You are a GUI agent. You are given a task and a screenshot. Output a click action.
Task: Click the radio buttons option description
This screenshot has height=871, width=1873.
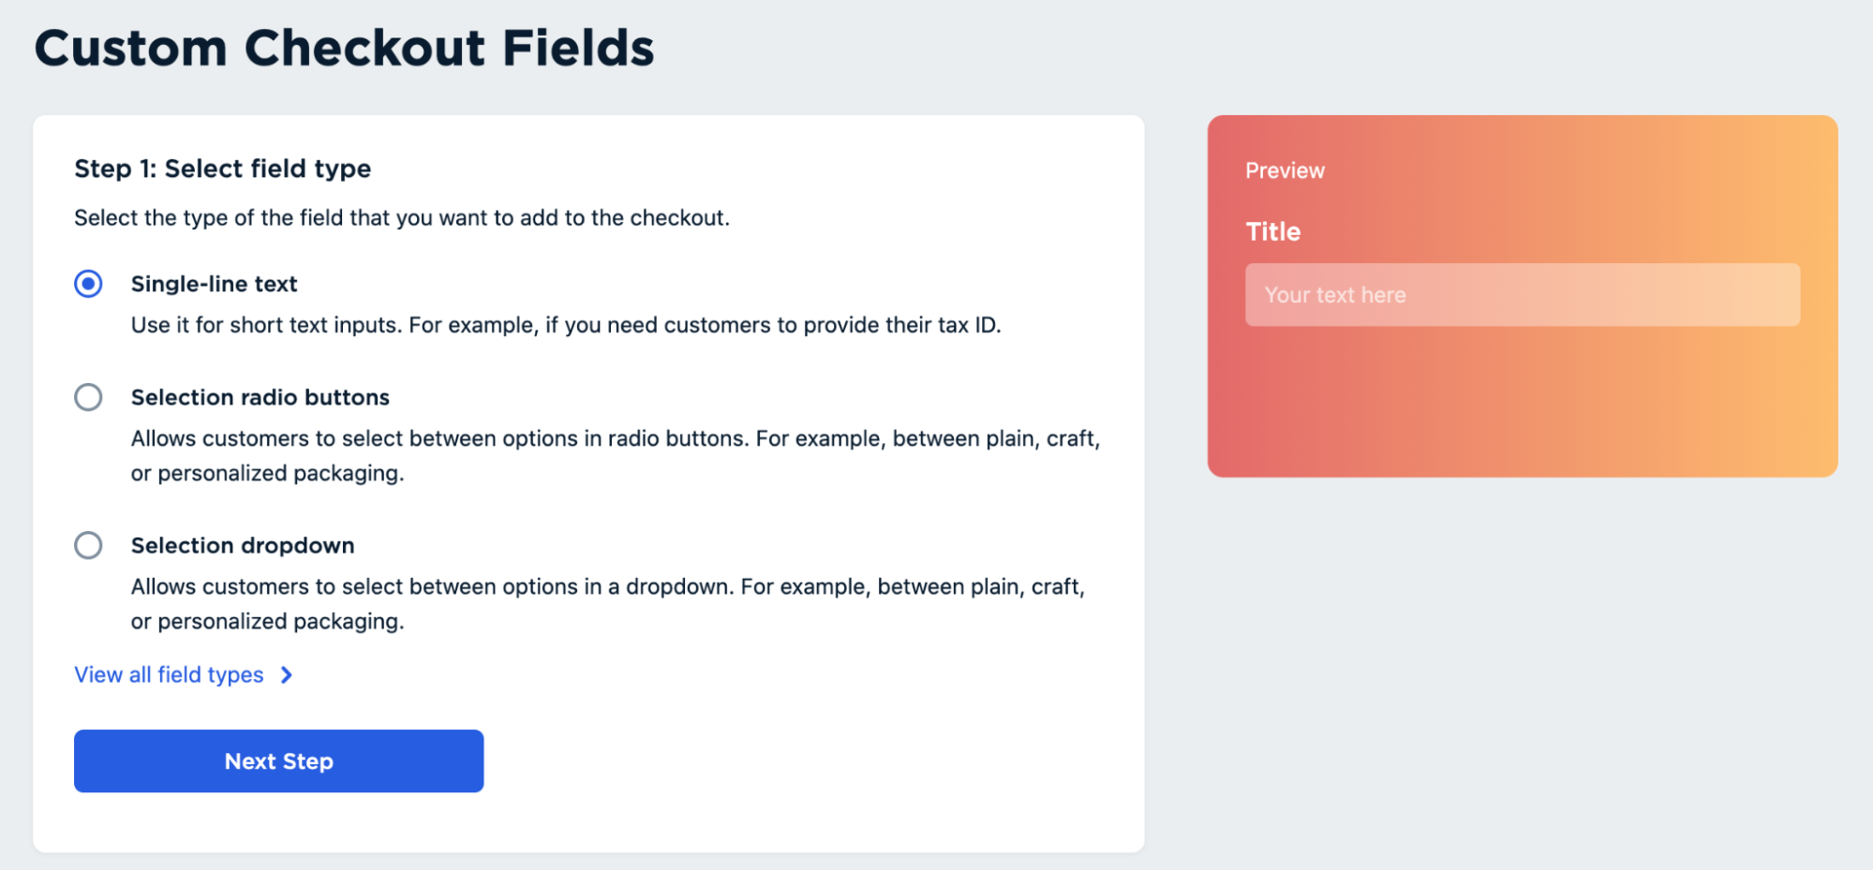pos(615,455)
